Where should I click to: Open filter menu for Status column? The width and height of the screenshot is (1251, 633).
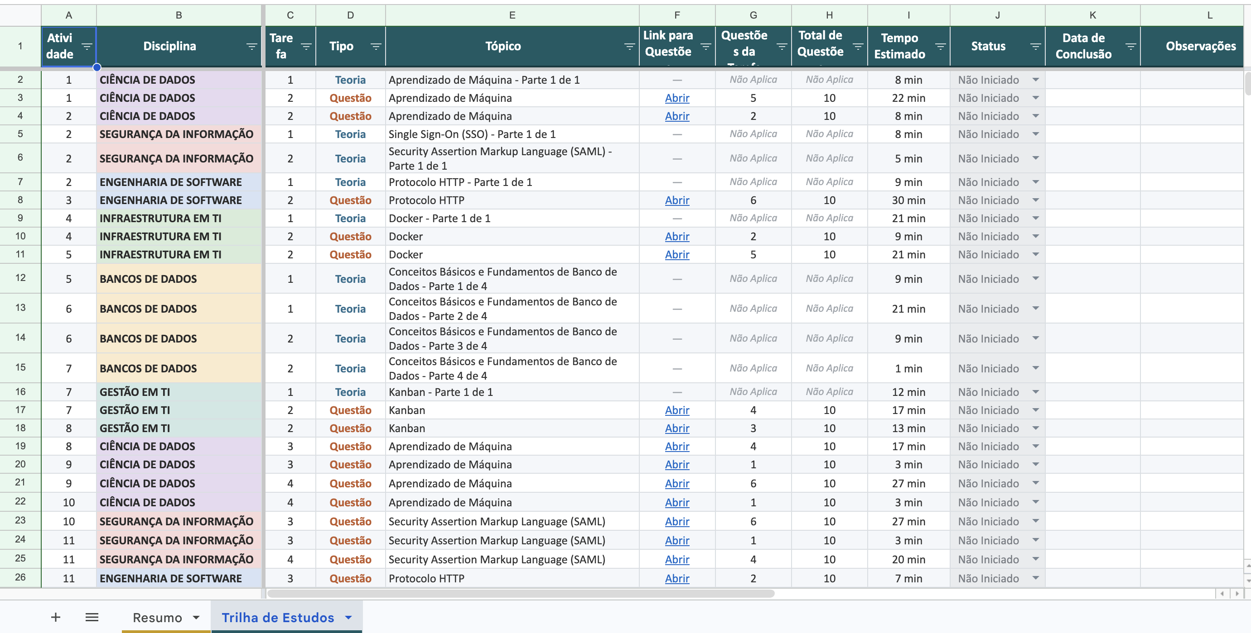pyautogui.click(x=1035, y=47)
